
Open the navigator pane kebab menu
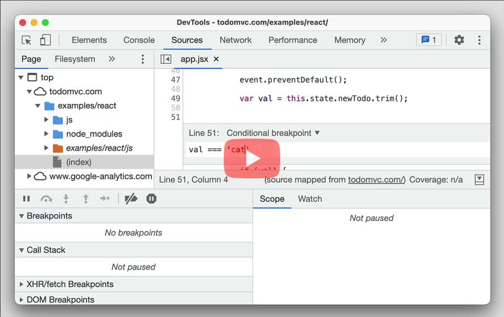pos(143,59)
